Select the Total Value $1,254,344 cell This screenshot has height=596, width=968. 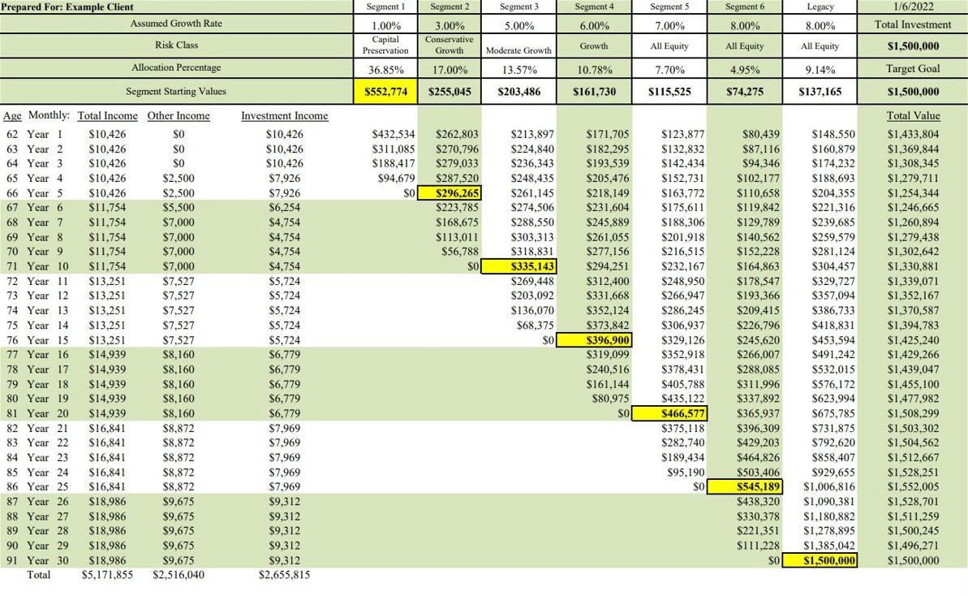click(x=913, y=192)
